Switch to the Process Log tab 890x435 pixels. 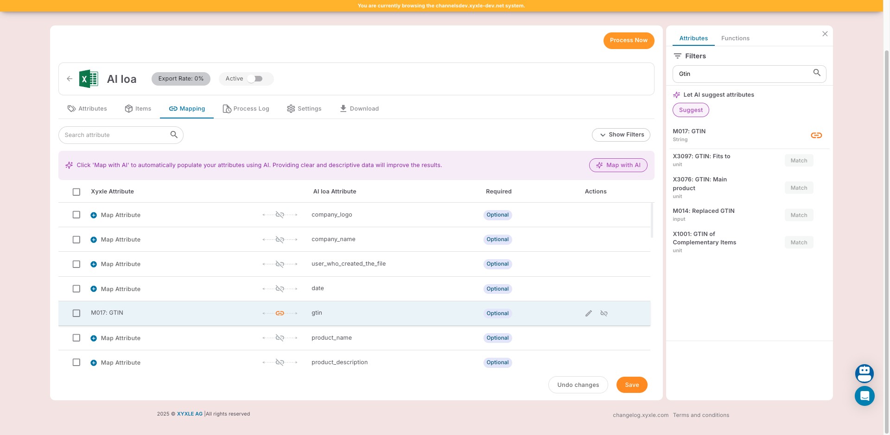click(246, 109)
